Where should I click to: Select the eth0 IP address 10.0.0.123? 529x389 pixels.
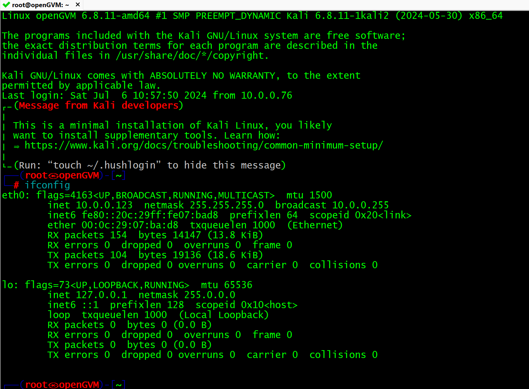click(x=104, y=205)
